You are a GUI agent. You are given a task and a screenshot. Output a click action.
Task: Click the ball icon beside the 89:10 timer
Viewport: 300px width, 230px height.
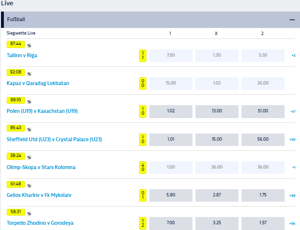pyautogui.click(x=29, y=102)
